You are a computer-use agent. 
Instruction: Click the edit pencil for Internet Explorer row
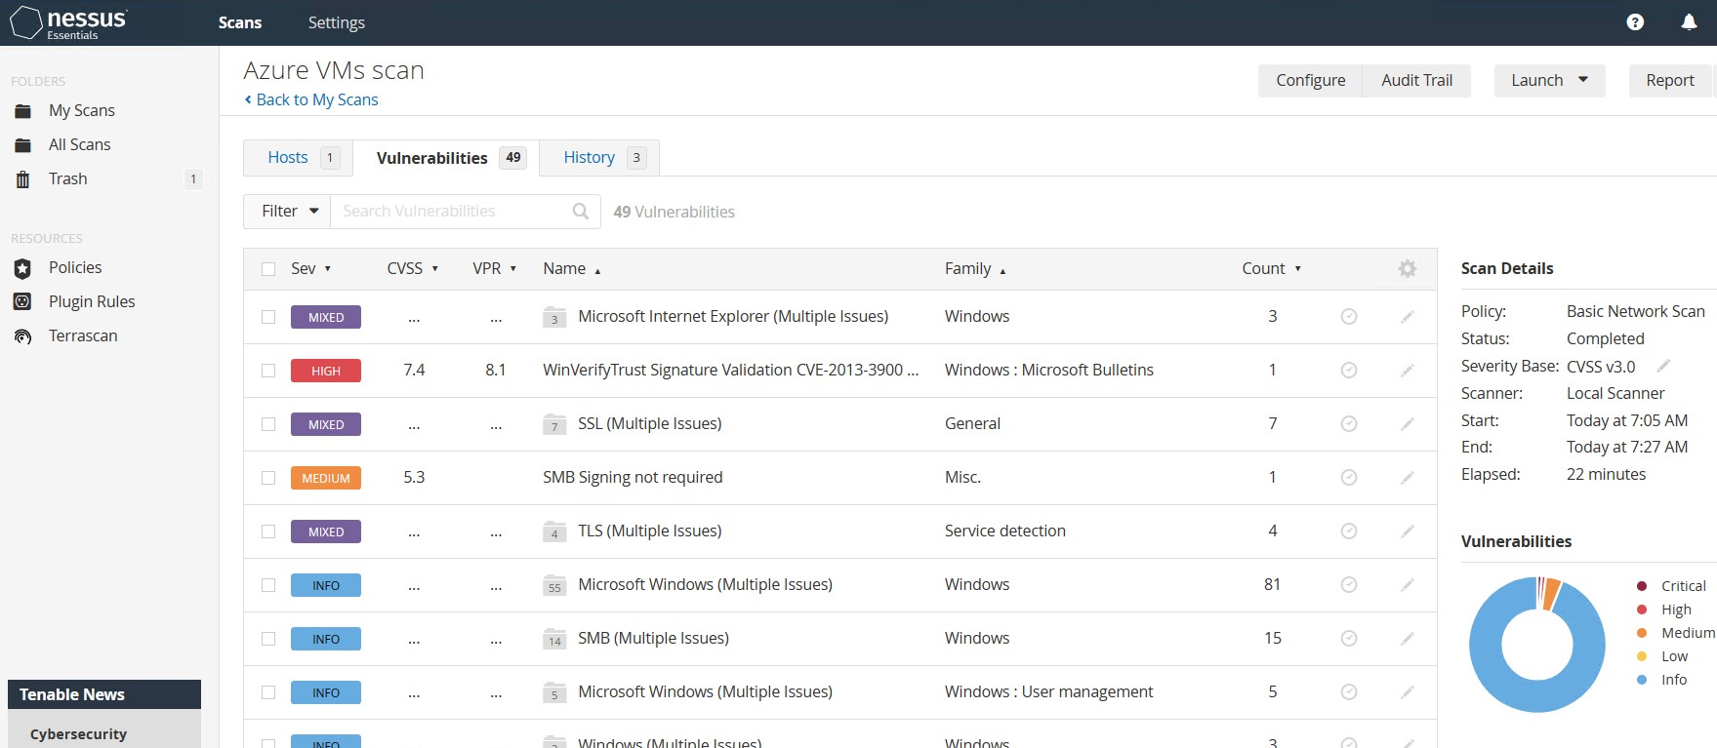click(x=1408, y=317)
